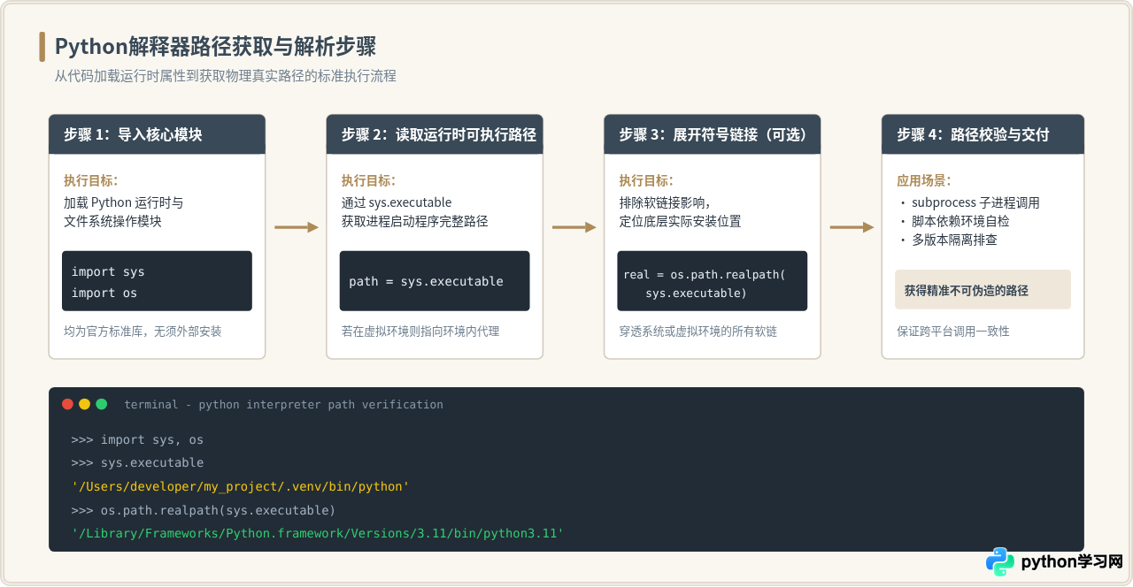This screenshot has width=1133, height=587.
Task: Click 执行目标 label in step 3 card
Action: (x=646, y=180)
